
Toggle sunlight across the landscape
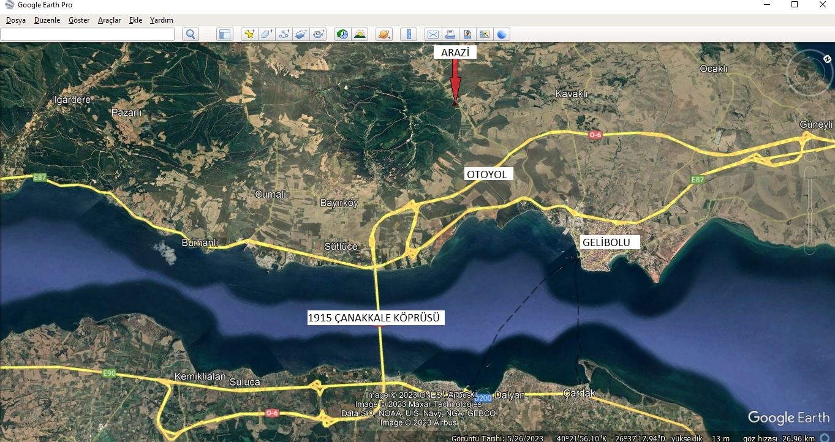click(360, 34)
